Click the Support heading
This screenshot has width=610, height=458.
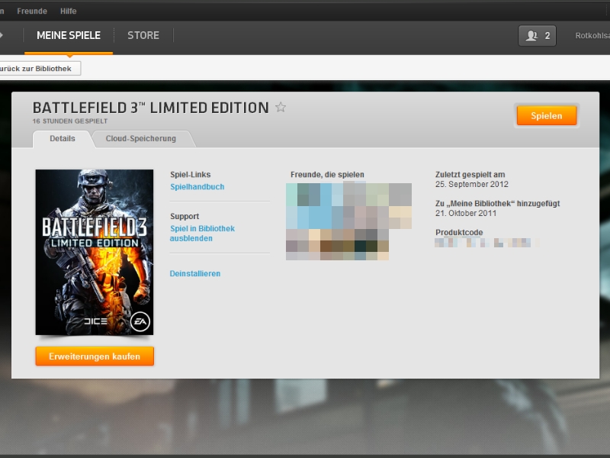pyautogui.click(x=185, y=216)
